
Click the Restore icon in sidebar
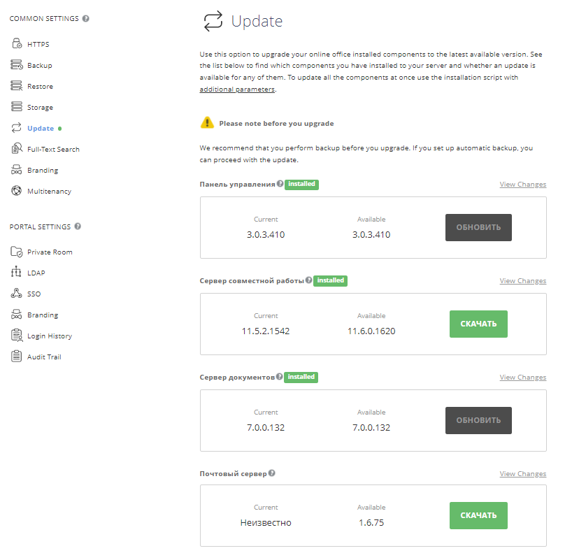tap(17, 85)
